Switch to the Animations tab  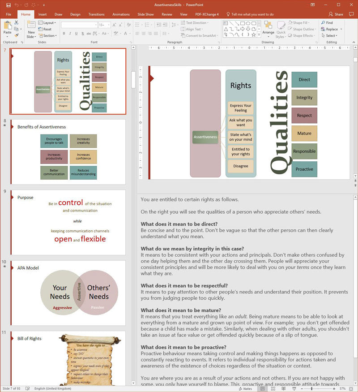(121, 14)
